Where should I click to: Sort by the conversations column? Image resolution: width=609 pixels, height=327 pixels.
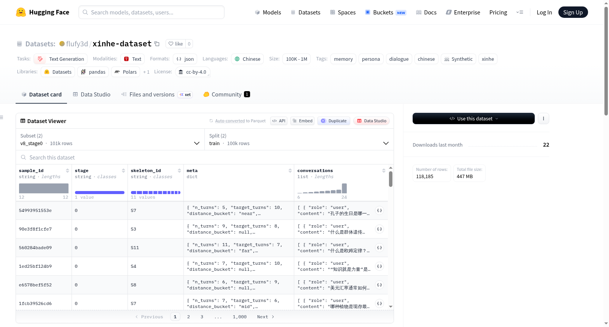point(384,171)
